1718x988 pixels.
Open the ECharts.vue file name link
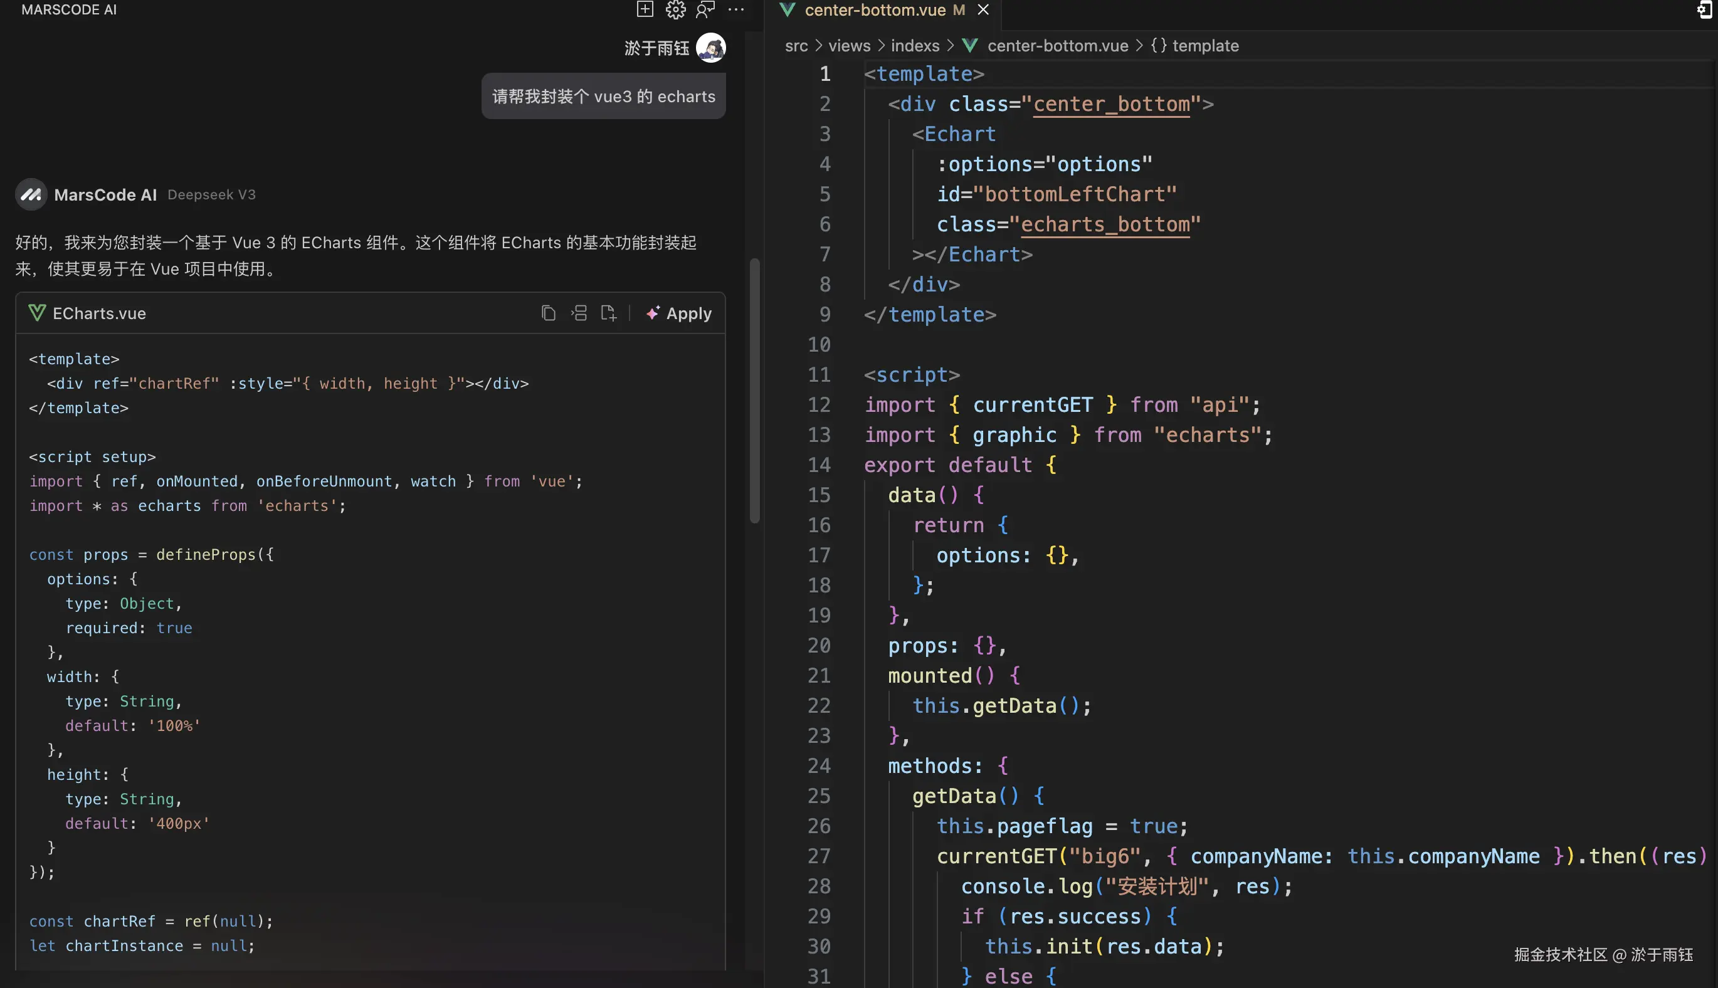coord(99,313)
